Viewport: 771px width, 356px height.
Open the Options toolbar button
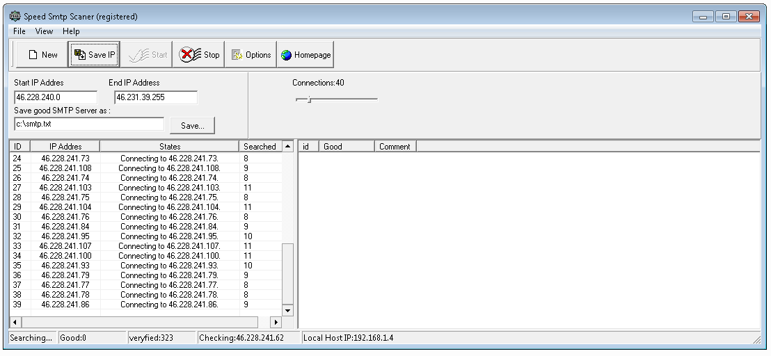251,55
